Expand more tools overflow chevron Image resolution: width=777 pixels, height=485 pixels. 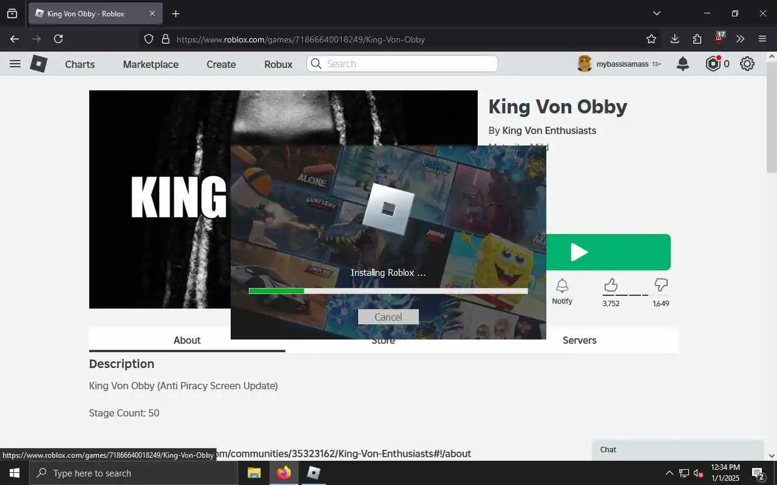[741, 39]
